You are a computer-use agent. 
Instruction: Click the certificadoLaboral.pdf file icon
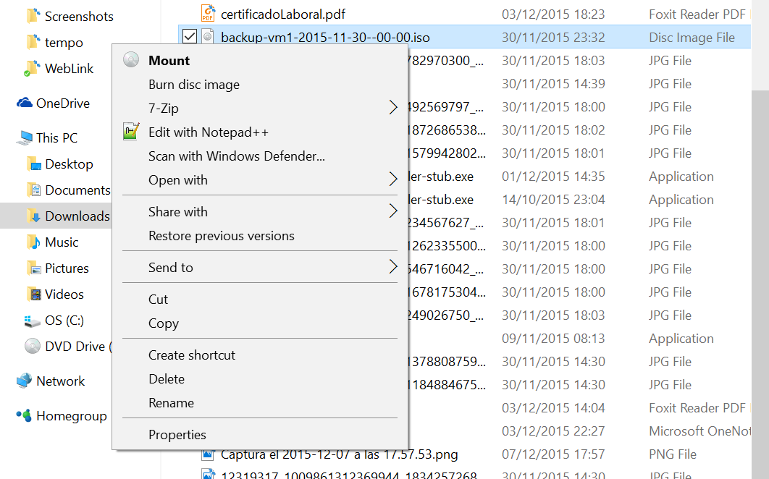[x=208, y=14]
